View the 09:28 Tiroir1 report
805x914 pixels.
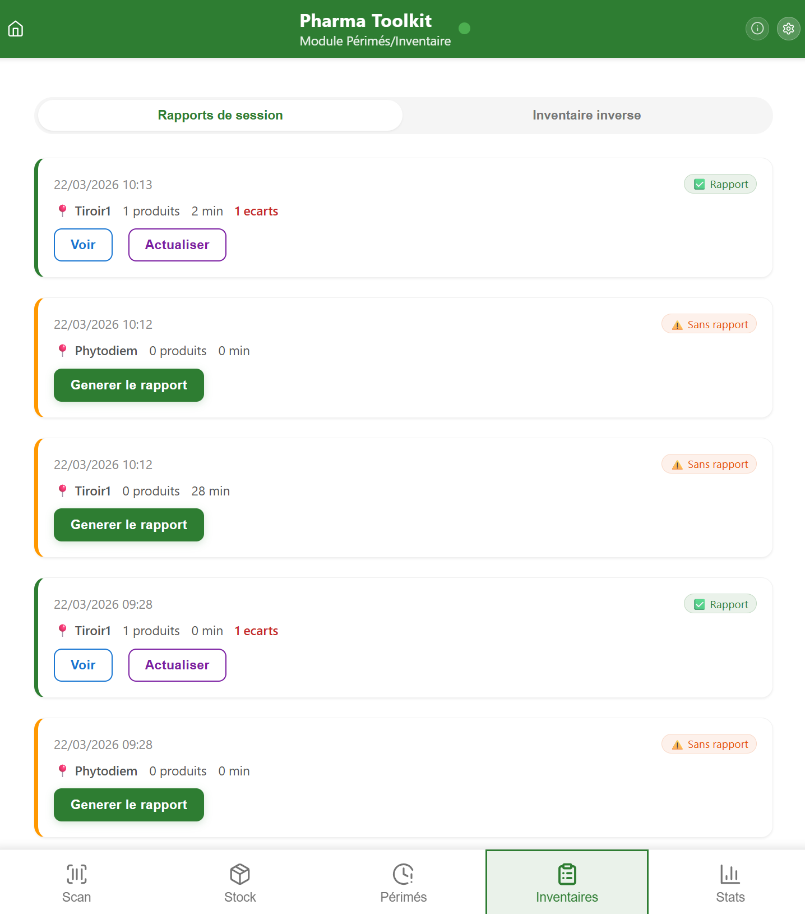coord(83,665)
